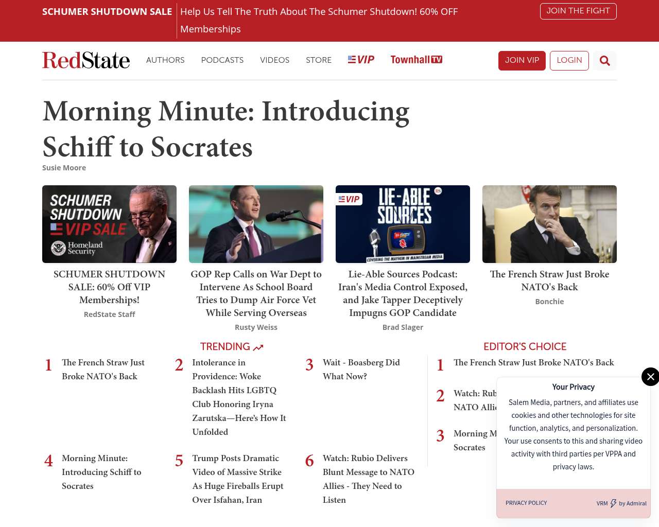This screenshot has height=527, width=659.
Task: Click the Join VIP button
Action: tap(522, 61)
